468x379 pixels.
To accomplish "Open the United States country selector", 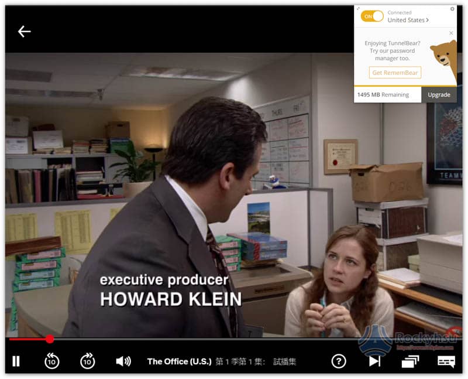I will click(x=408, y=20).
